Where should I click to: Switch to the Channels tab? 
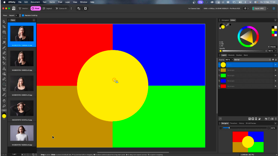(231, 55)
